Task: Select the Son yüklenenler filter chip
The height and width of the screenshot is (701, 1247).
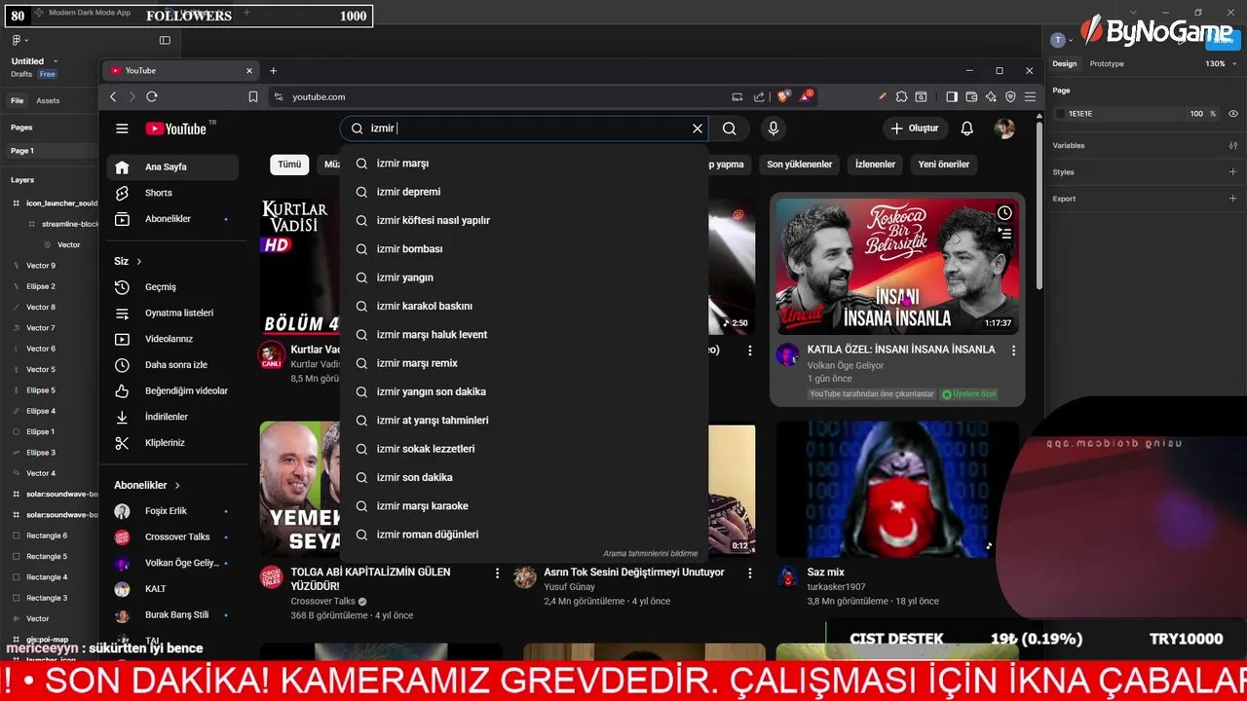Action: click(x=799, y=165)
